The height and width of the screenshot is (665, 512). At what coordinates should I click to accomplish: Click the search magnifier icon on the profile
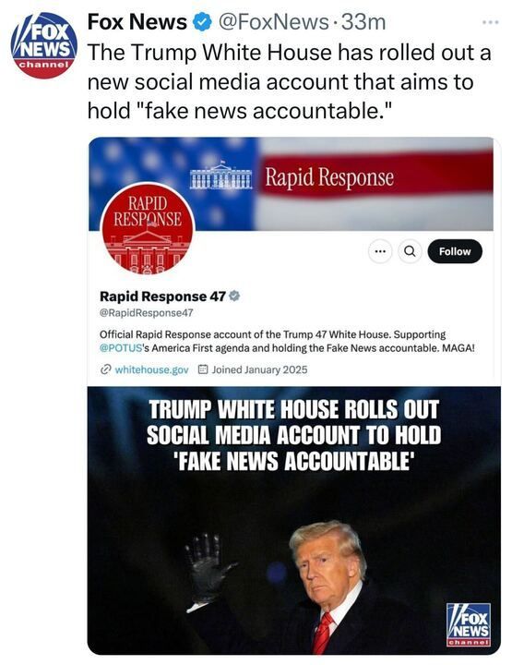coord(410,251)
